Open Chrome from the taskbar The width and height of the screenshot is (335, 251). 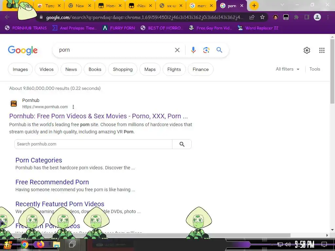(25, 244)
